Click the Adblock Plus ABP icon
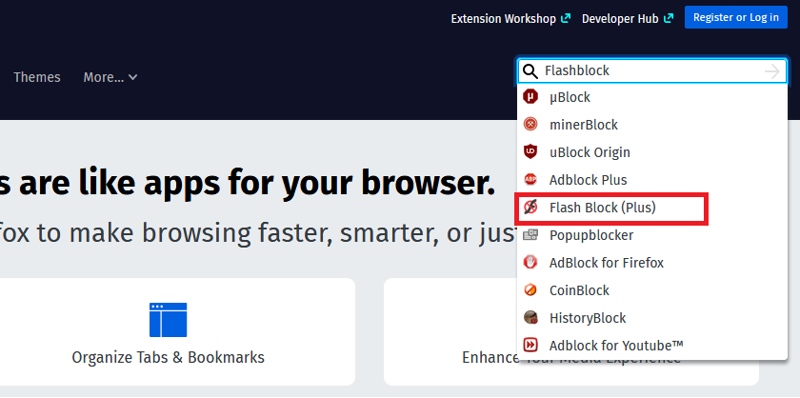 [530, 180]
